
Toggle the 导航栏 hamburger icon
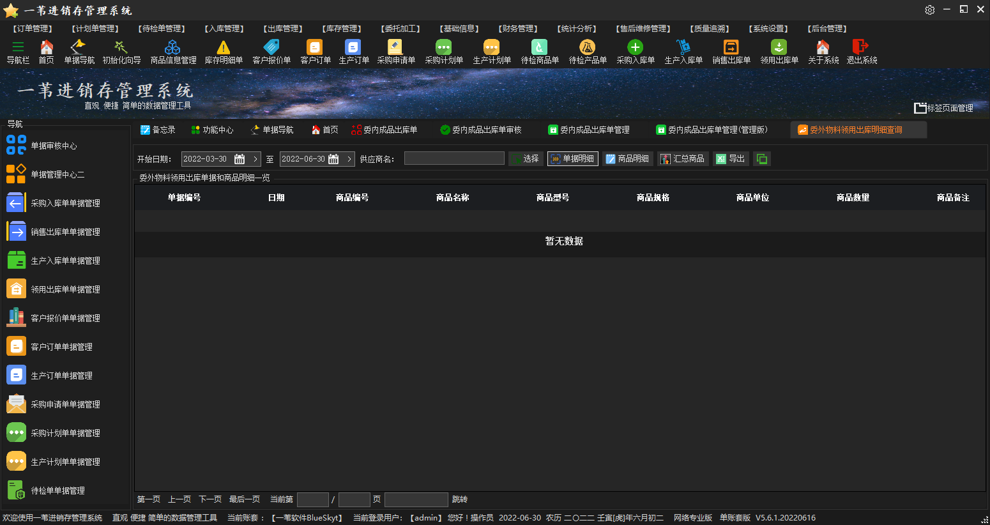point(18,51)
